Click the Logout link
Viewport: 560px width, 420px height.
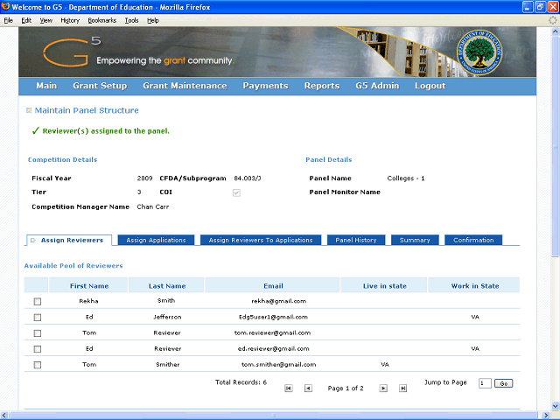click(x=430, y=86)
